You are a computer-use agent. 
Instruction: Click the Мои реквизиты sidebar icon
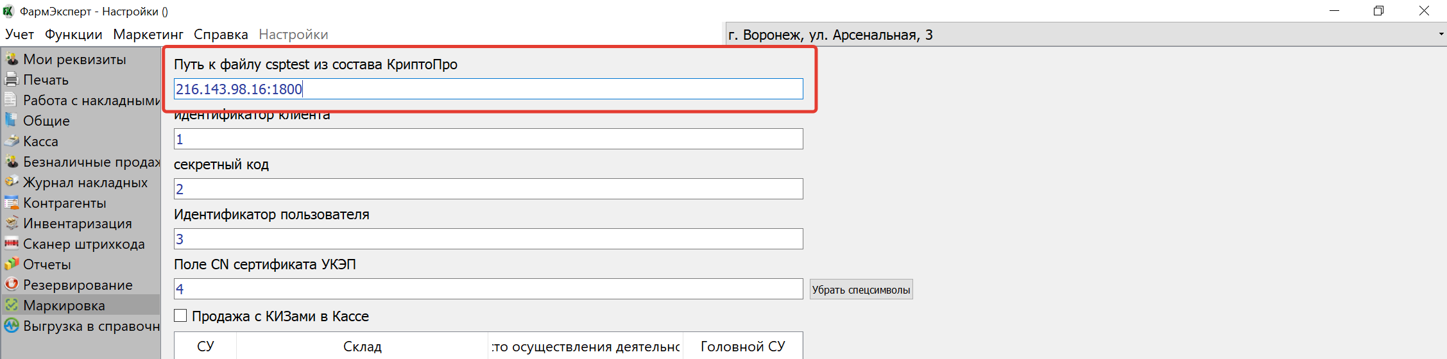pos(12,60)
